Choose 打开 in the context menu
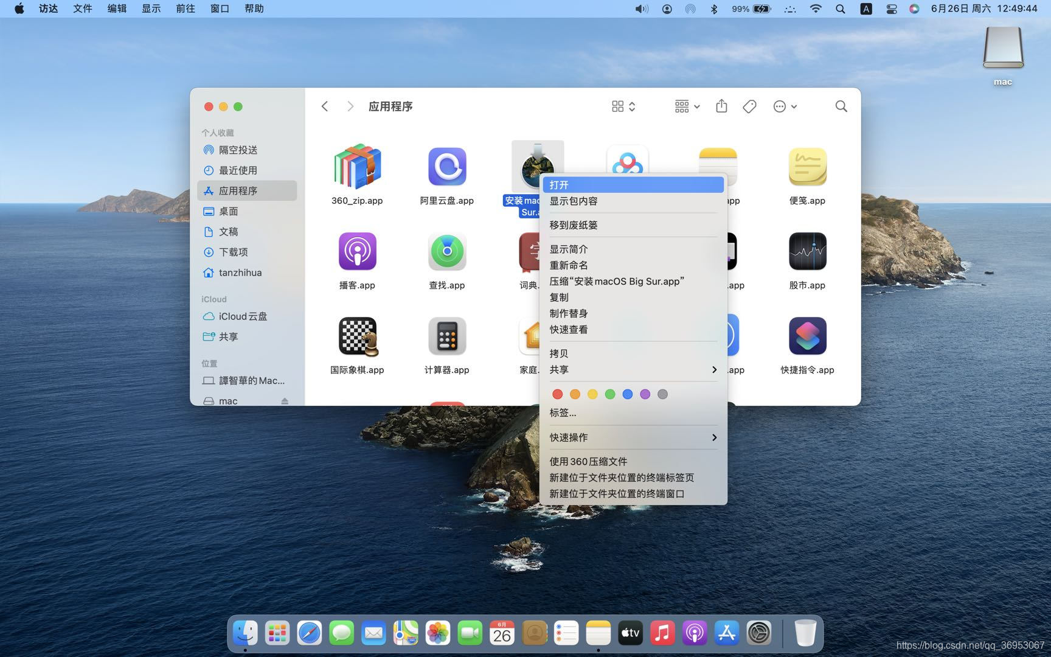The height and width of the screenshot is (657, 1051). pos(633,185)
